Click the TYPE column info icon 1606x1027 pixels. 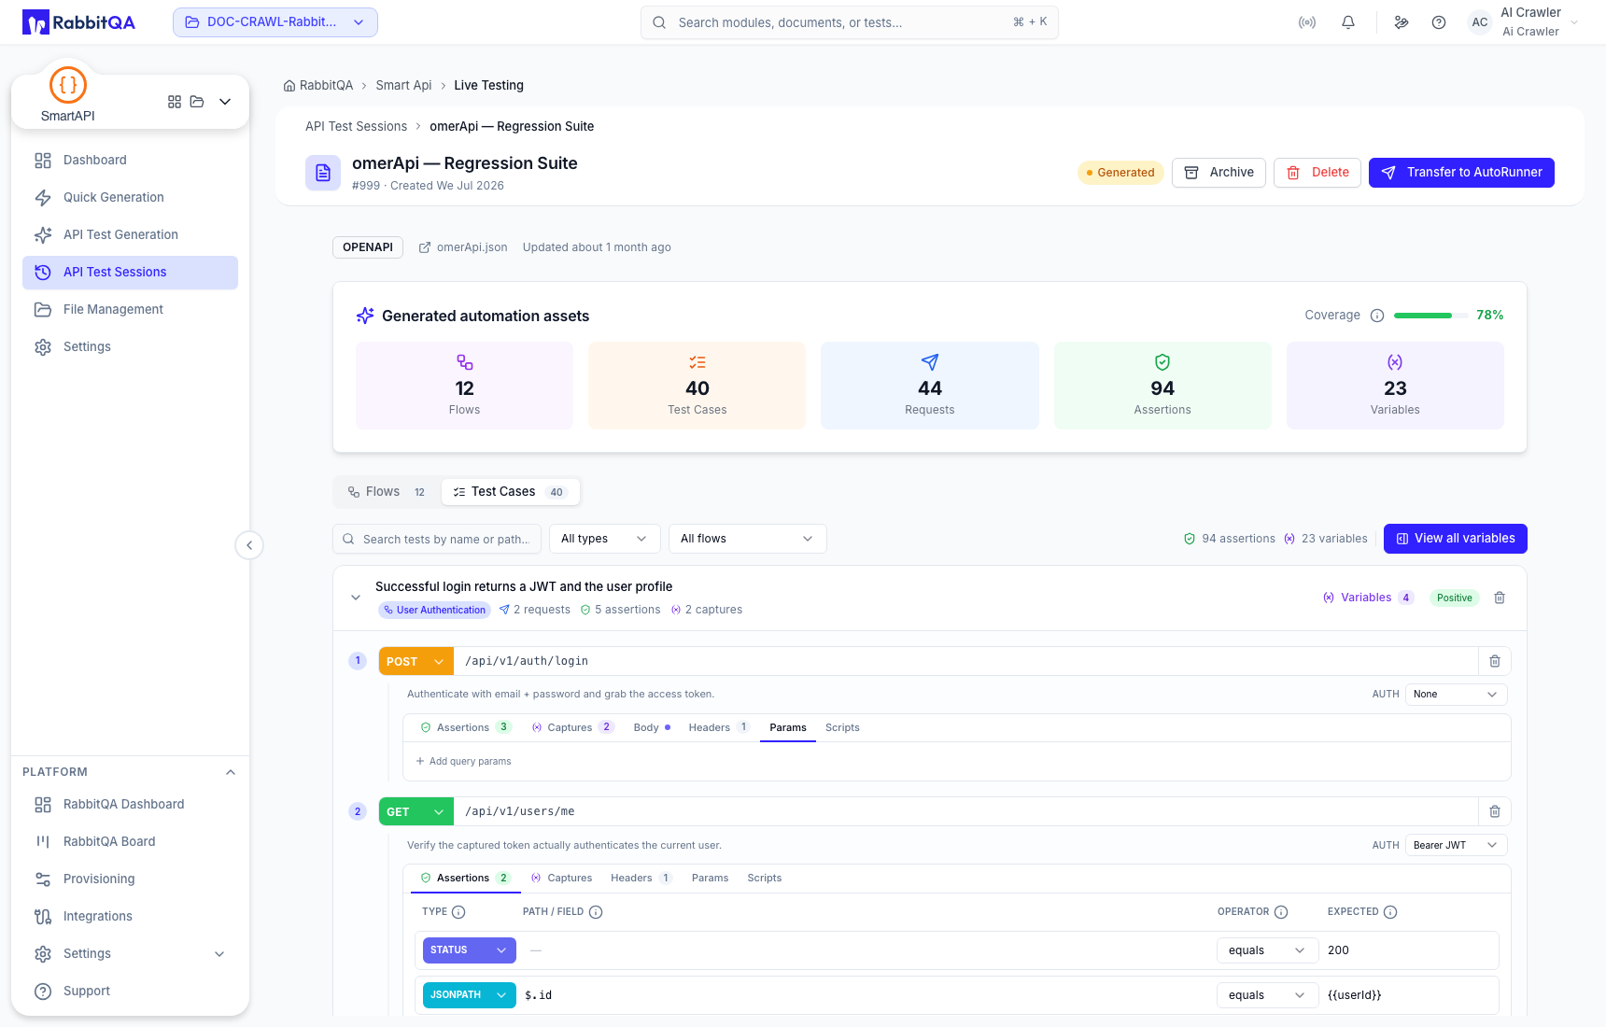[458, 912]
